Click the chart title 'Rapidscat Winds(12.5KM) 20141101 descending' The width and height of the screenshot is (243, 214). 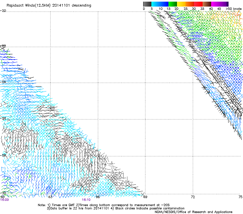(49, 6)
